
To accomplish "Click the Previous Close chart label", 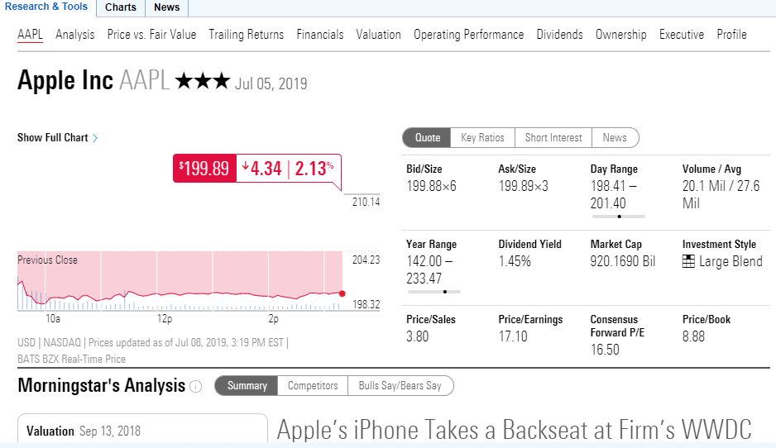I will 47,260.
